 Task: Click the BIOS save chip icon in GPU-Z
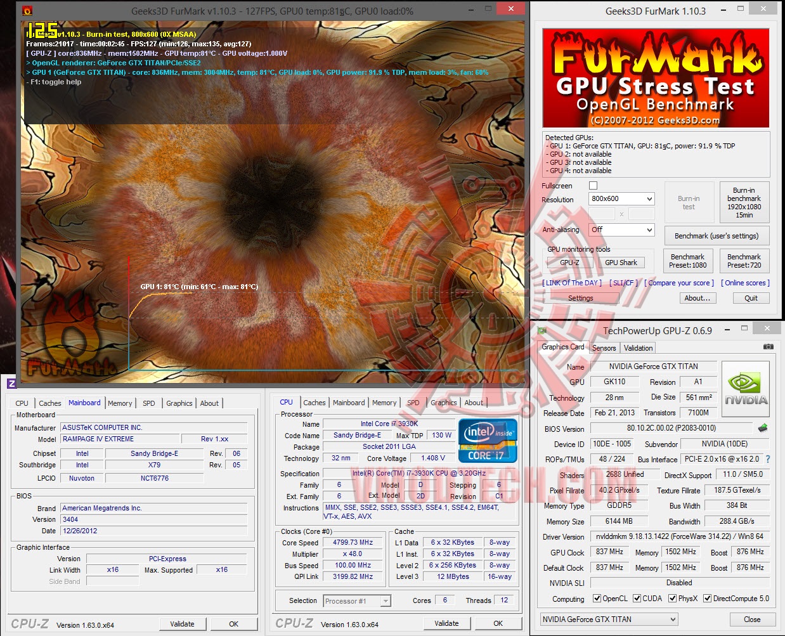[763, 428]
